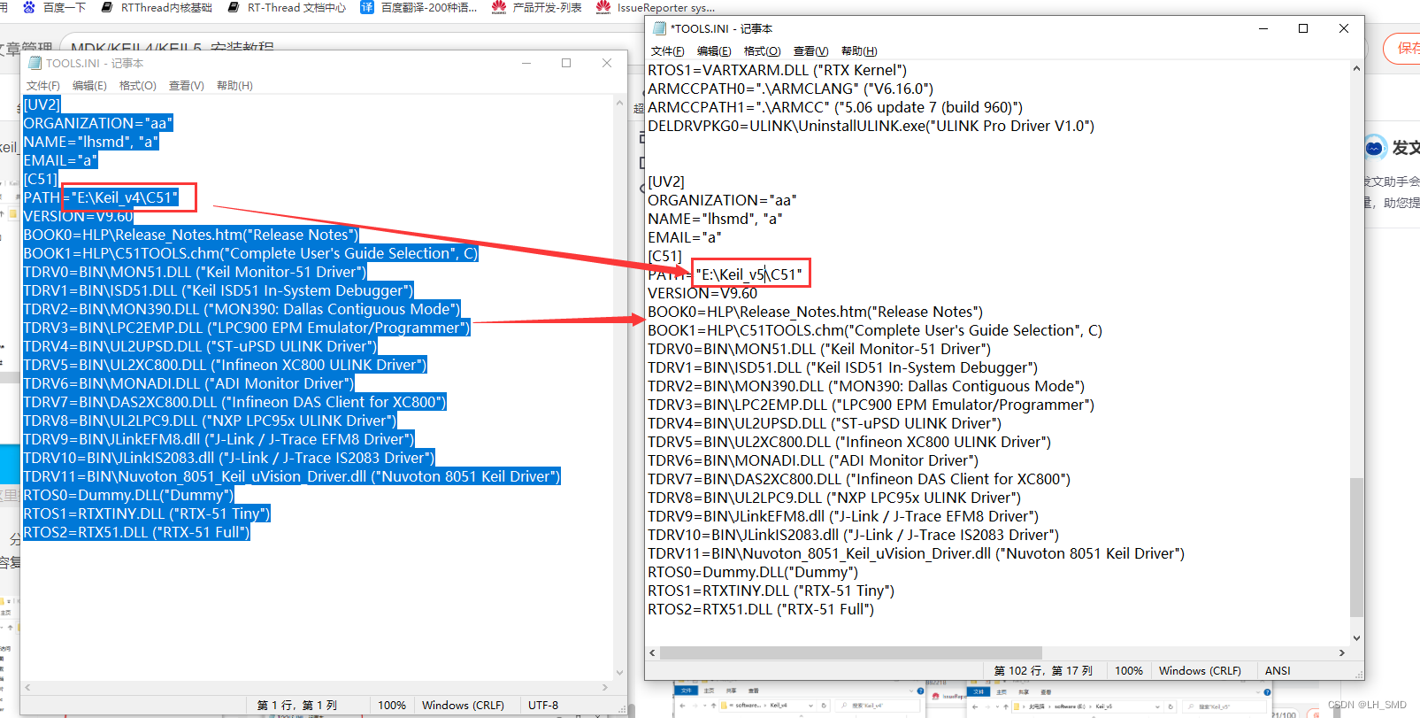Click the RTOS1=RTXTINY.DLL line in left Notepad
Viewport: 1420px width, 718px height.
[147, 513]
